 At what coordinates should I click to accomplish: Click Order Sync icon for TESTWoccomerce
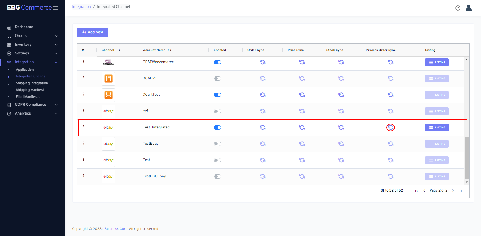(263, 62)
